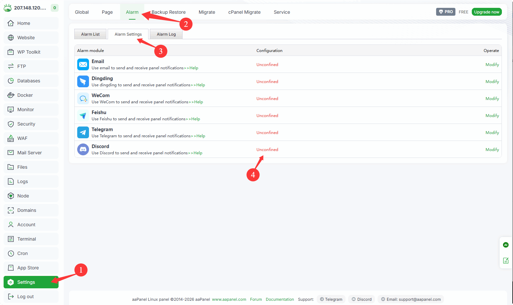Click the Logs document icon
Image resolution: width=513 pixels, height=305 pixels.
tap(11, 181)
